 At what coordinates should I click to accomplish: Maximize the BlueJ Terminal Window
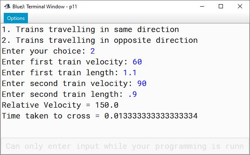click(221, 6)
